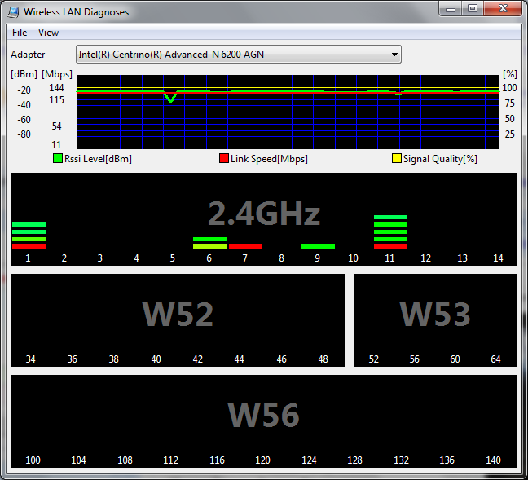The width and height of the screenshot is (528, 480).
Task: Click the W53 band label
Action: click(x=435, y=315)
